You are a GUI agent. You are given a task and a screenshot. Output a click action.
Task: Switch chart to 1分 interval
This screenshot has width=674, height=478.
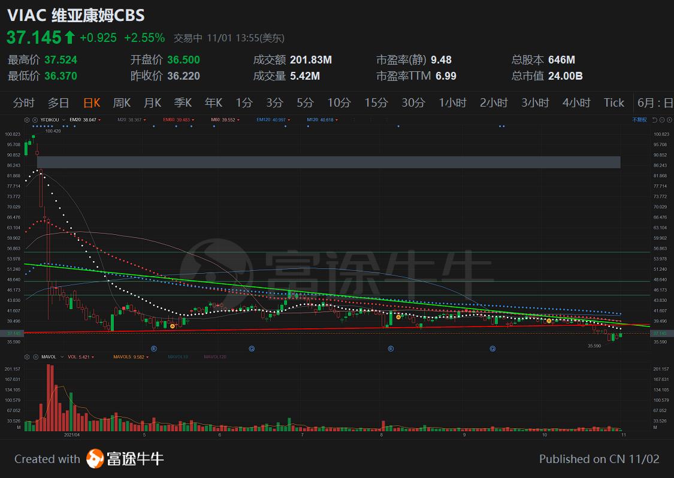[244, 103]
